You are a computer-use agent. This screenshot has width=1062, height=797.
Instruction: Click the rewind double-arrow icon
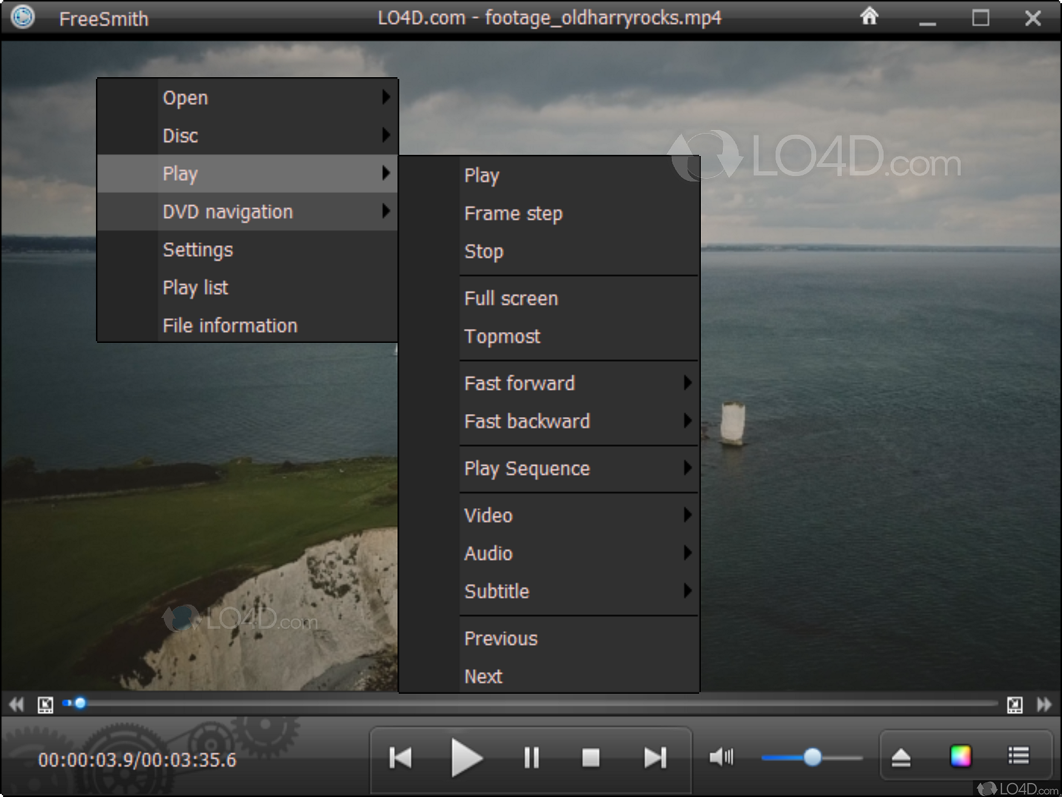click(x=16, y=705)
